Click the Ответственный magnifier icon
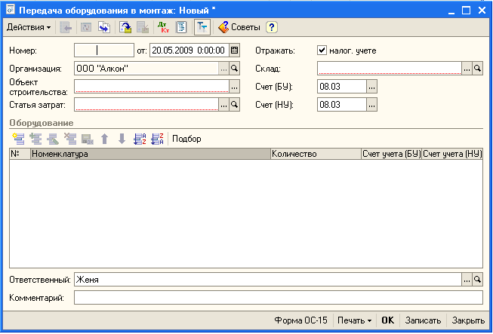493x334 pixels. (477, 280)
